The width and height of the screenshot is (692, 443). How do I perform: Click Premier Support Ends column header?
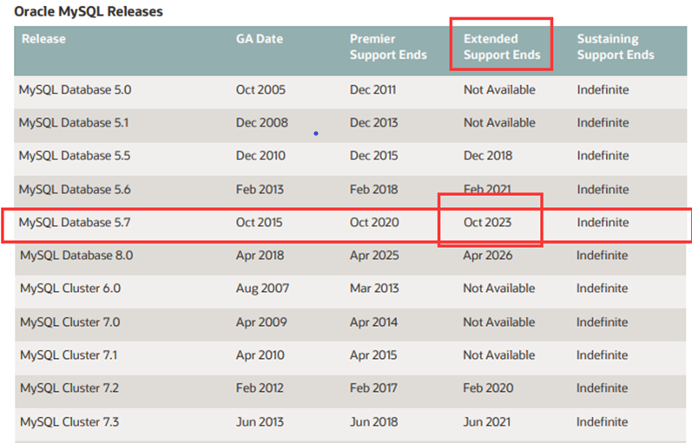click(x=388, y=47)
